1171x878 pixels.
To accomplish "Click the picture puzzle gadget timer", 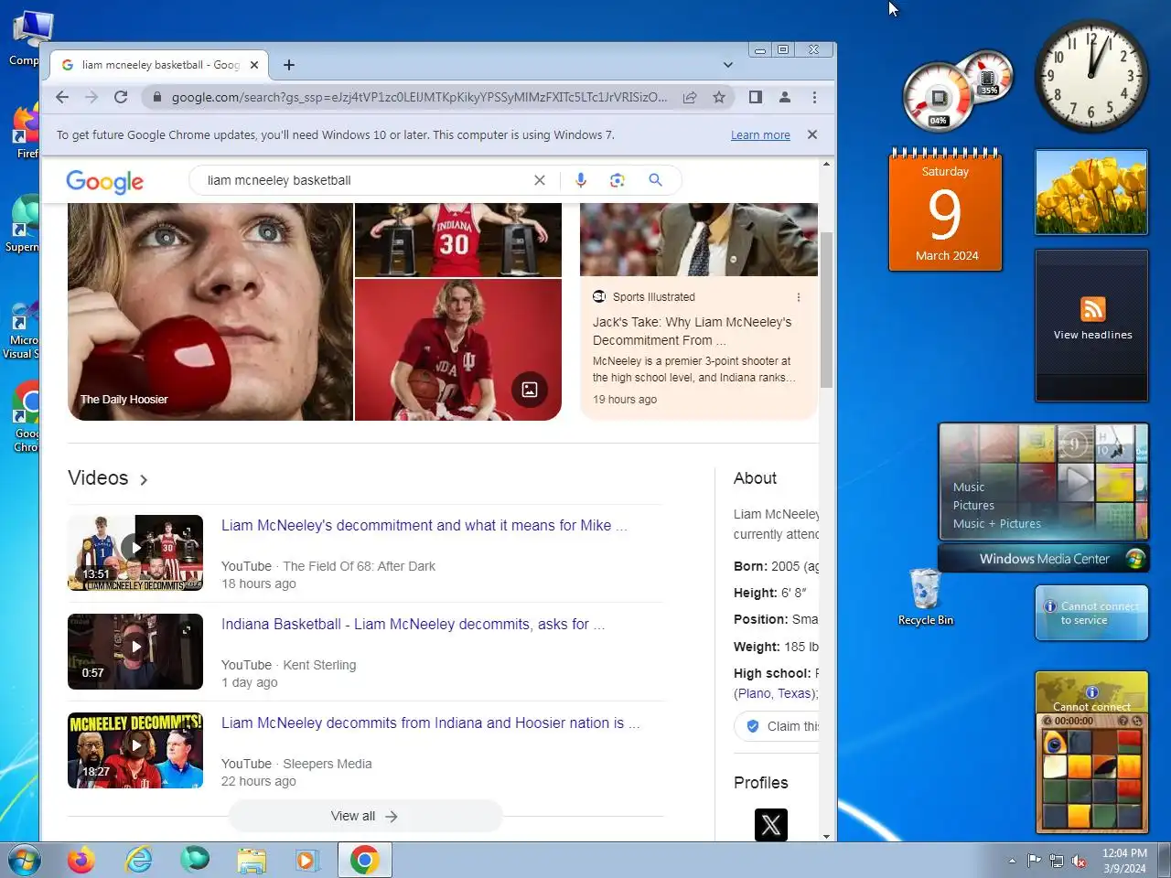I will tap(1074, 721).
